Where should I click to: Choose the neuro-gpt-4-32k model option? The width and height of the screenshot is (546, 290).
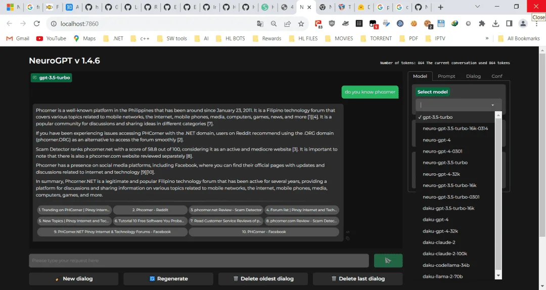coord(455,174)
